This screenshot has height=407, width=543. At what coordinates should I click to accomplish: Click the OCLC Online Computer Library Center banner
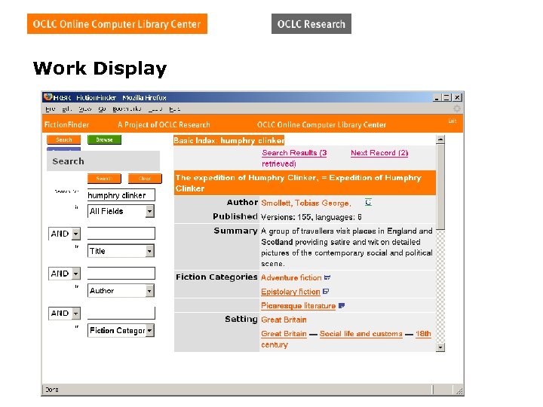click(x=117, y=24)
